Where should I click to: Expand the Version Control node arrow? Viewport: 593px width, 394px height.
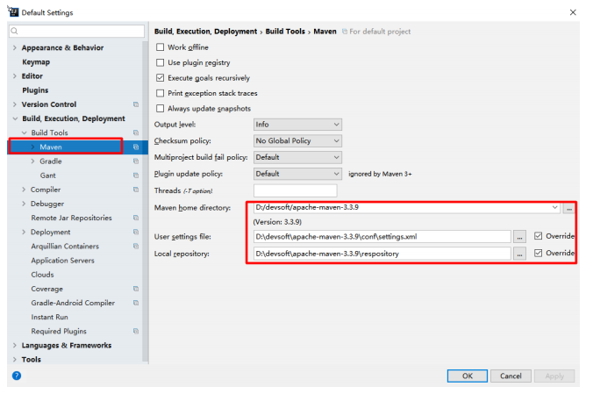pyautogui.click(x=15, y=104)
